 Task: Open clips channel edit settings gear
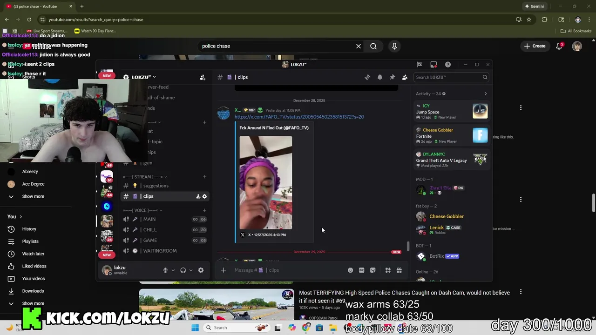point(204,196)
